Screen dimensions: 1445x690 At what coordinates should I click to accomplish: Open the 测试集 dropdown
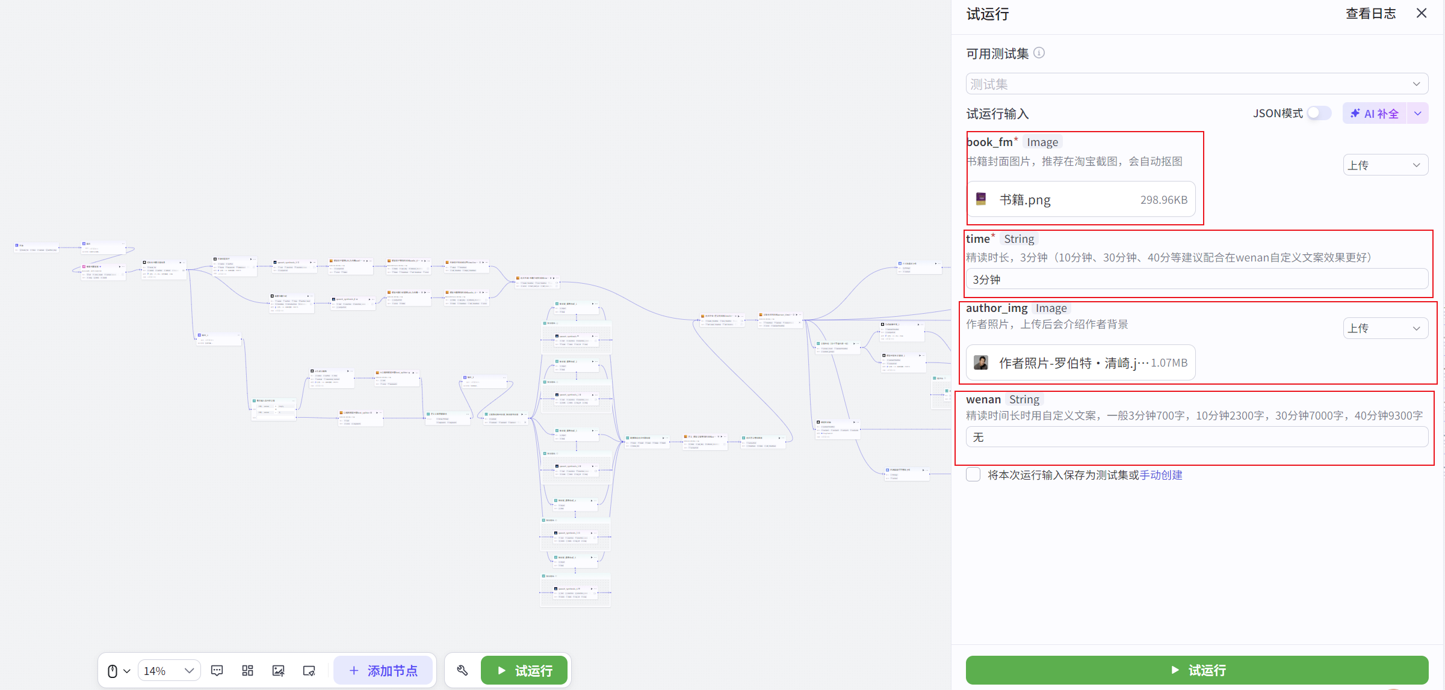pyautogui.click(x=1196, y=84)
